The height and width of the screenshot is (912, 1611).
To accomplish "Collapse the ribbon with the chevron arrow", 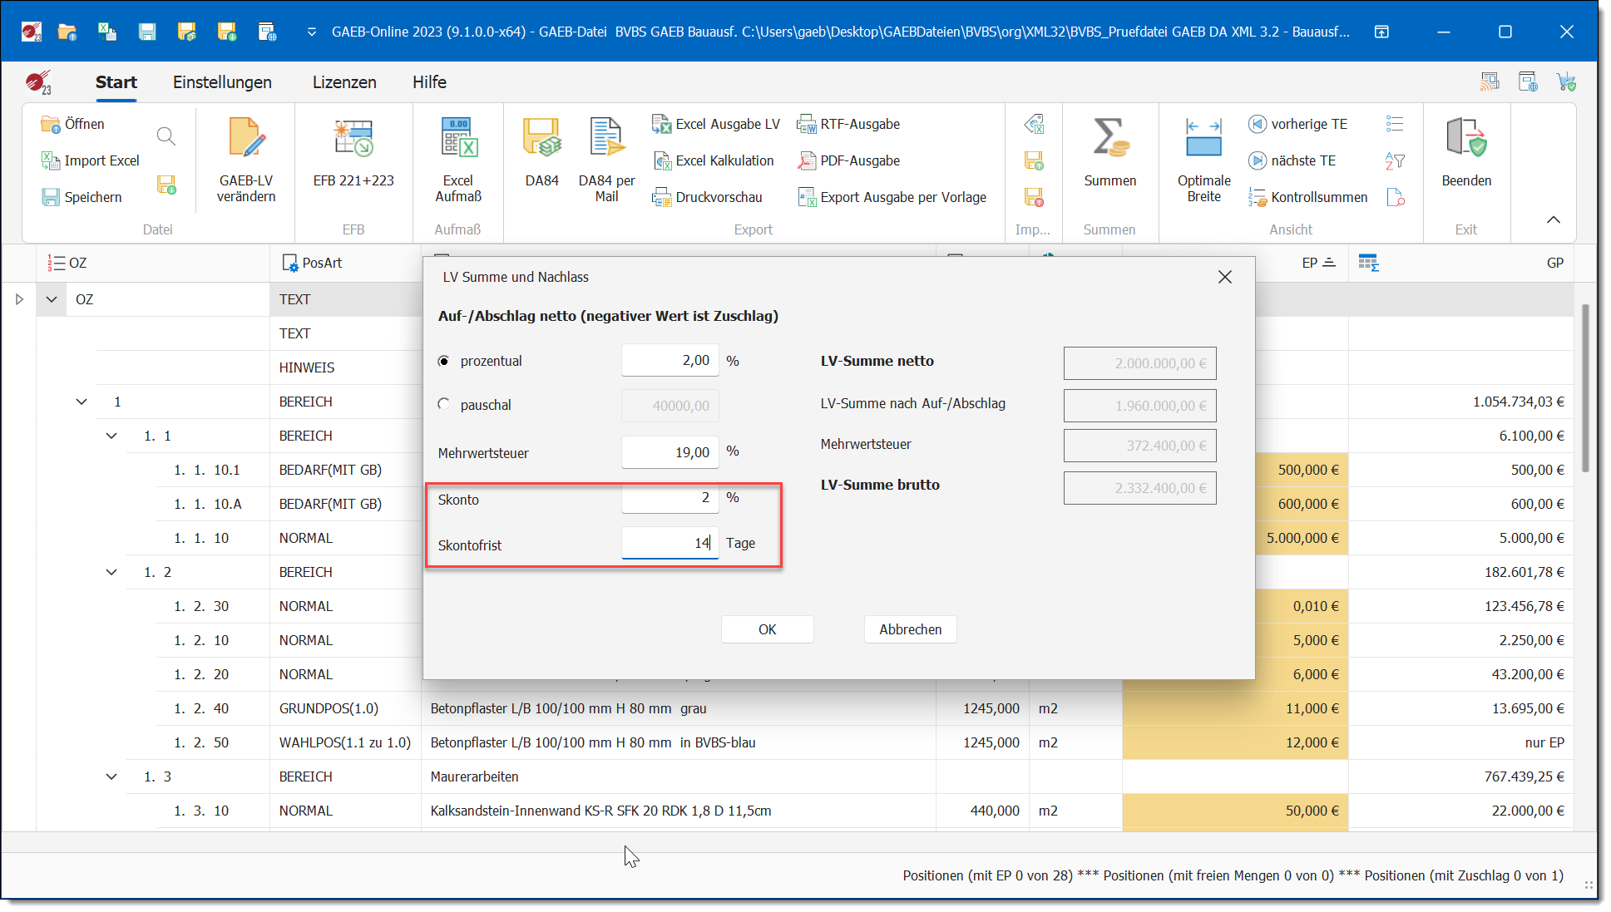I will [x=1553, y=219].
